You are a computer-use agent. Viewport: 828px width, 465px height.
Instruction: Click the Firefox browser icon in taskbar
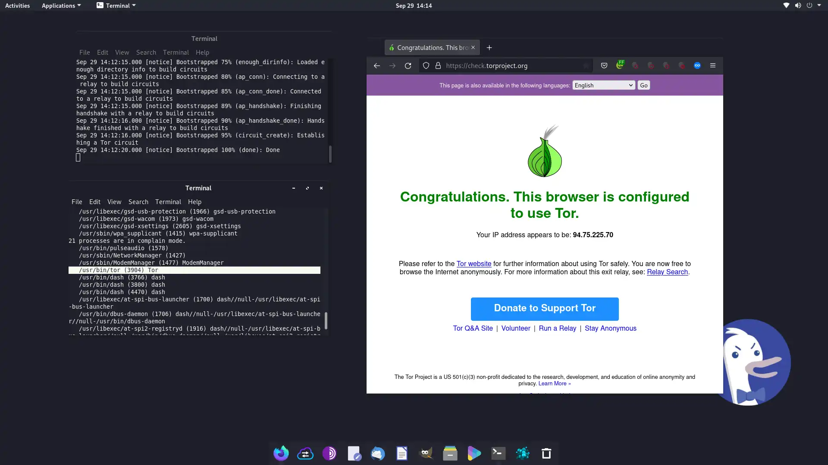pyautogui.click(x=280, y=453)
